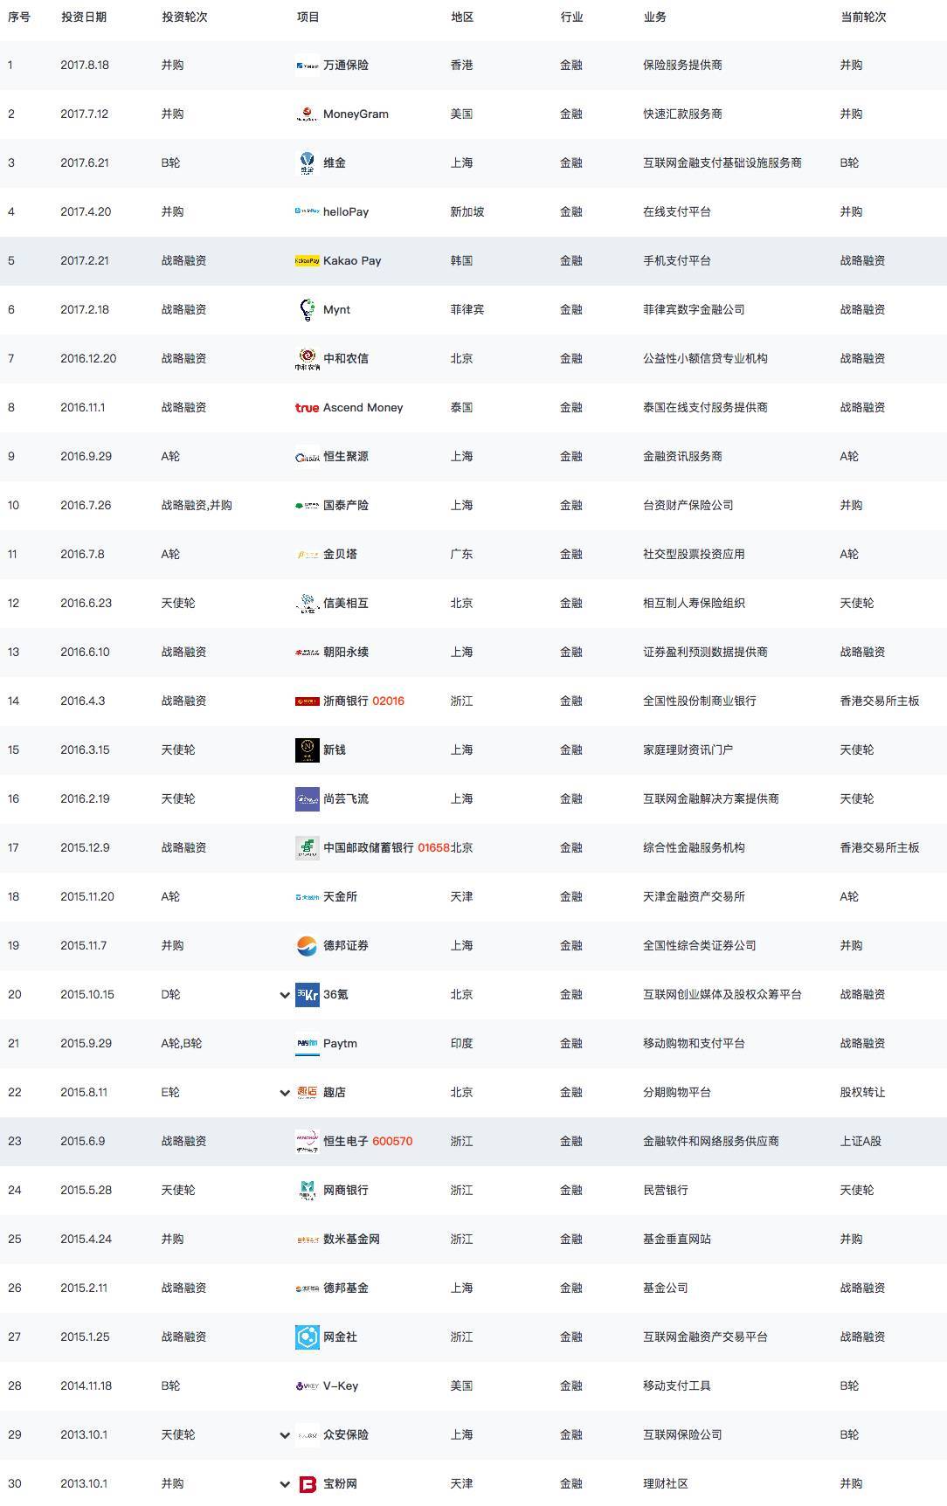The width and height of the screenshot is (947, 1506).
Task: Click the V-Key logo icon
Action: click(307, 1386)
